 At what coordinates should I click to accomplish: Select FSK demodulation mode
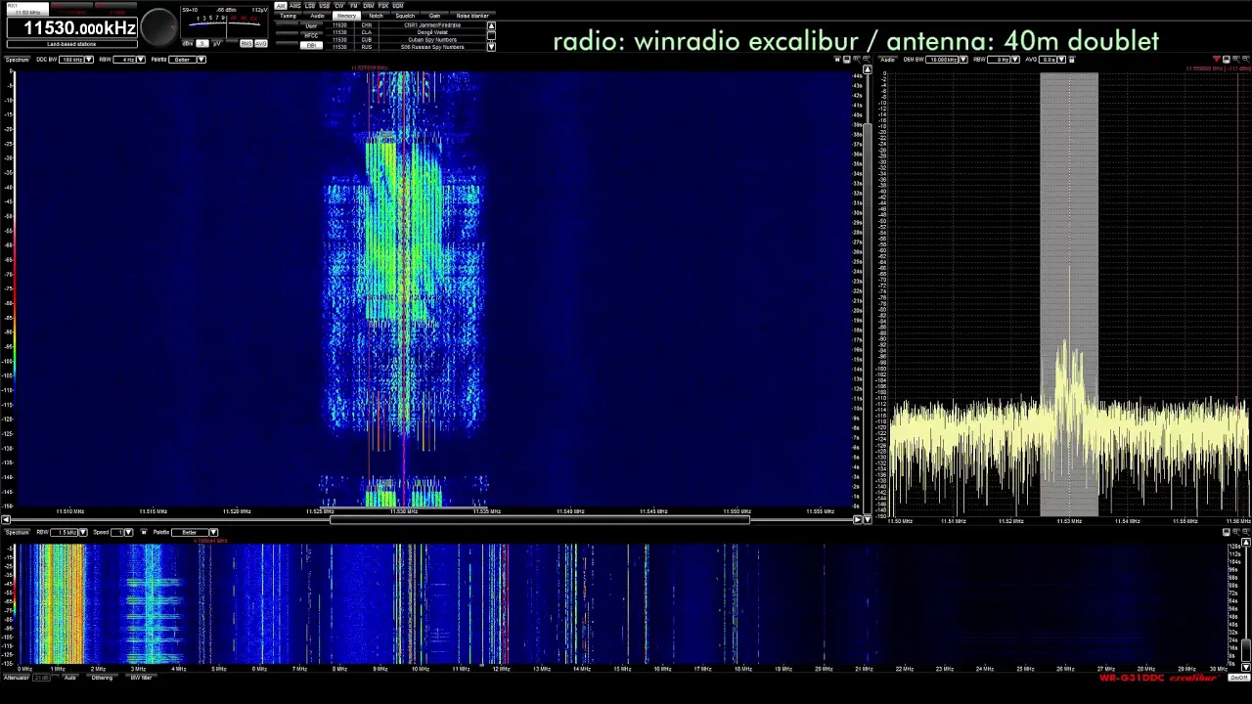coord(383,5)
